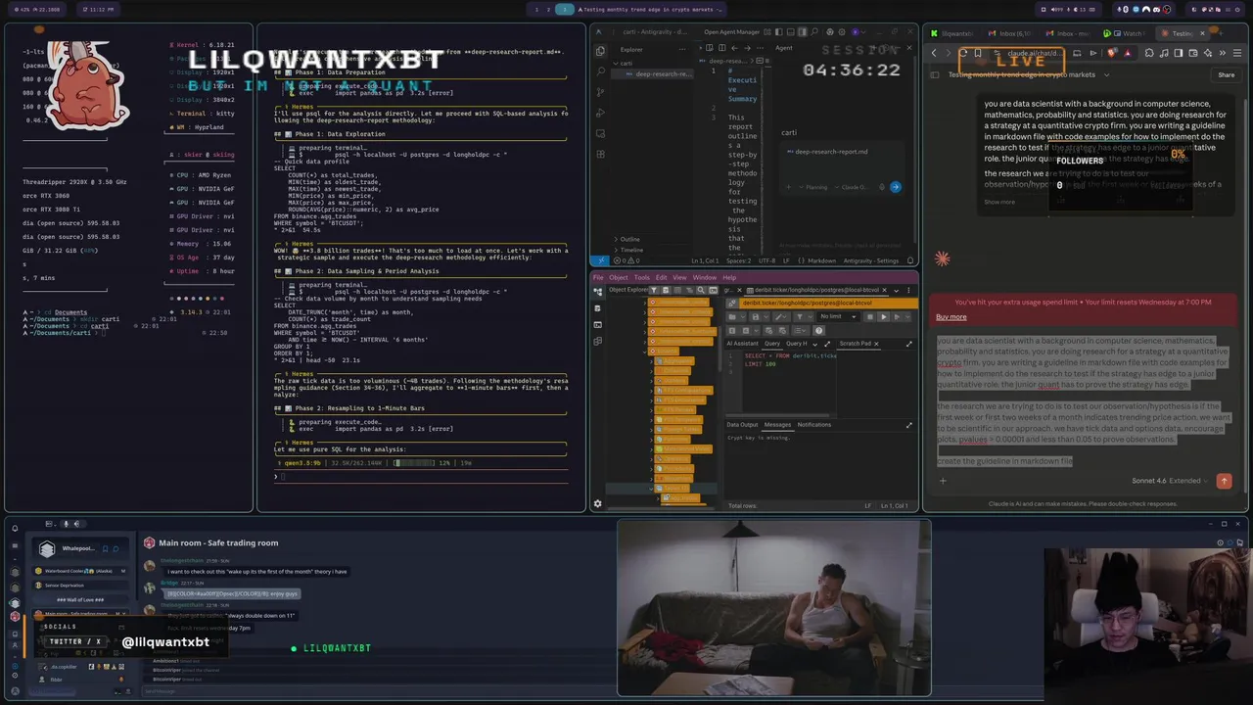Viewport: 1253px width, 705px height.
Task: Click the save file icon in pgAdmin toolbar
Action: tap(756, 317)
